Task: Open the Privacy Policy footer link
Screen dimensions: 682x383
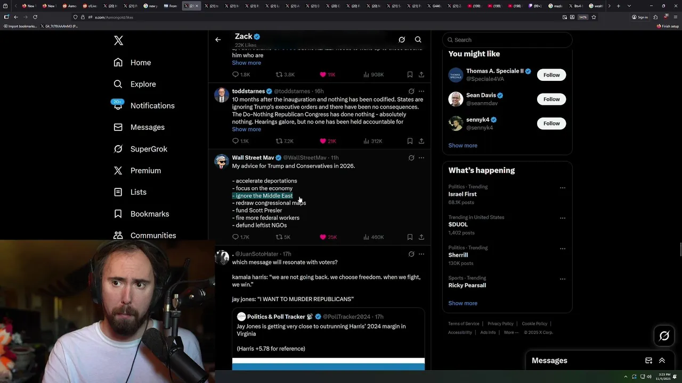Action: (x=500, y=323)
